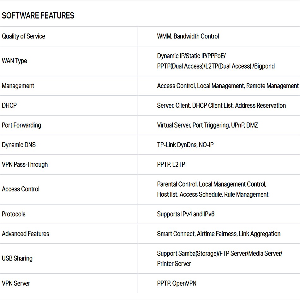Select the Quality of Service row label

pos(23,36)
